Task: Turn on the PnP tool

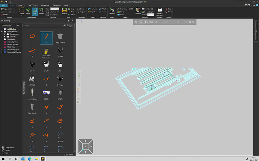Action: click(35, 11)
